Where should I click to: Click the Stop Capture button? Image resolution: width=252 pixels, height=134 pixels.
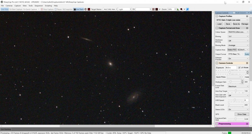click(47, 9)
